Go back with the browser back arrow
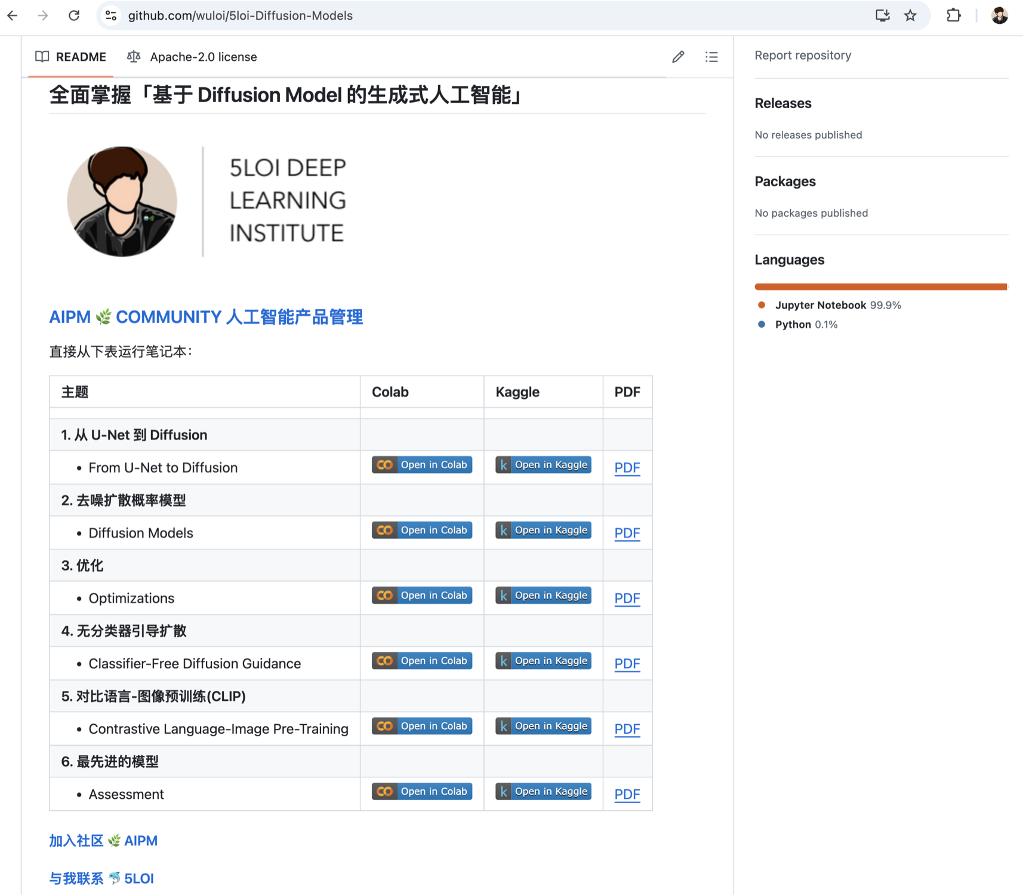Viewport: 1023px width, 895px height. (x=13, y=16)
